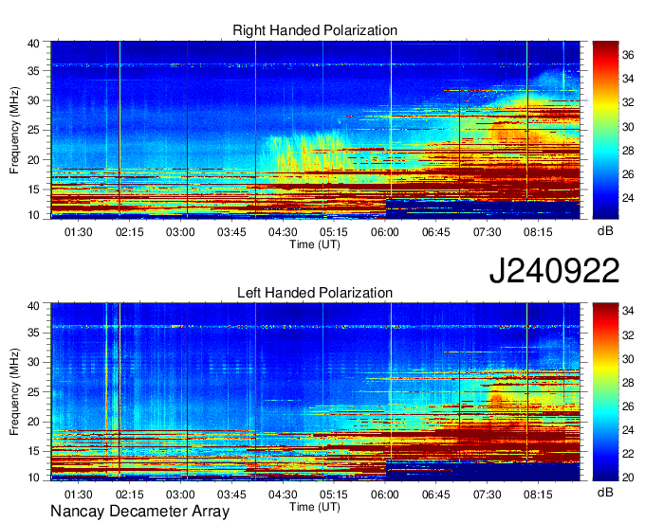The height and width of the screenshot is (523, 645).
Task: Click the "Nancay Decameter Array" caption
Action: coord(139,512)
